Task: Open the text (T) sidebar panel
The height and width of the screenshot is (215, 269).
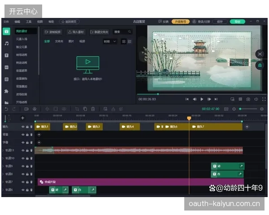Action: 7,56
